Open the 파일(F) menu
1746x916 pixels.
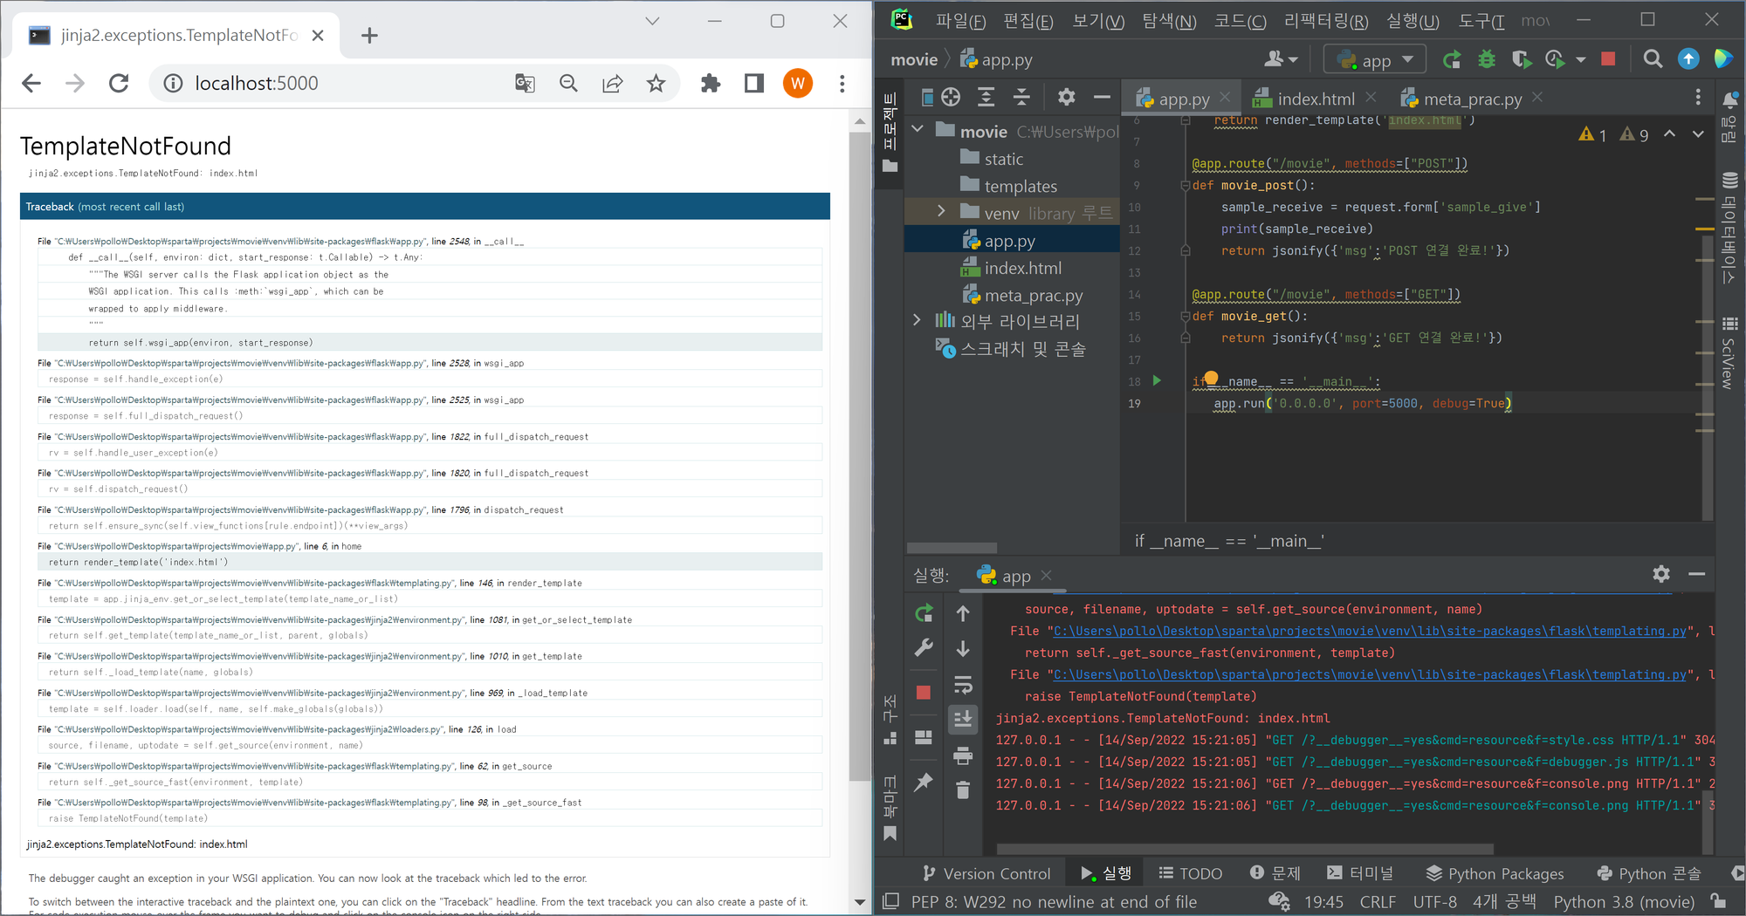point(960,20)
